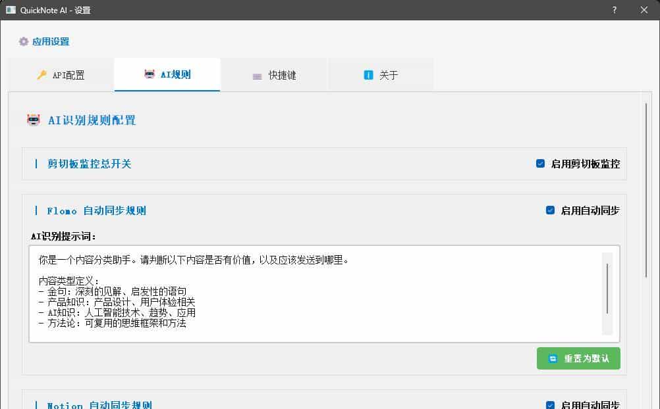660x409 pixels.
Task: Click the robot icon on AI规则 tab
Action: [150, 74]
